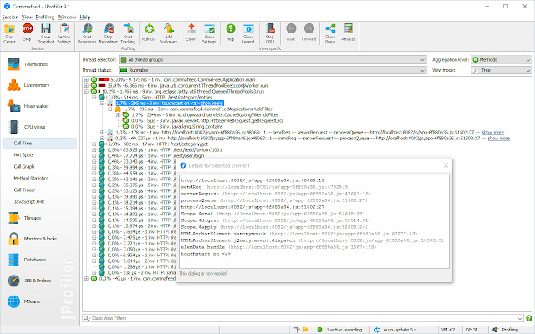This screenshot has width=535, height=334.
Task: Select the /rest/feed/favicon/1001 row
Action: 165,150
